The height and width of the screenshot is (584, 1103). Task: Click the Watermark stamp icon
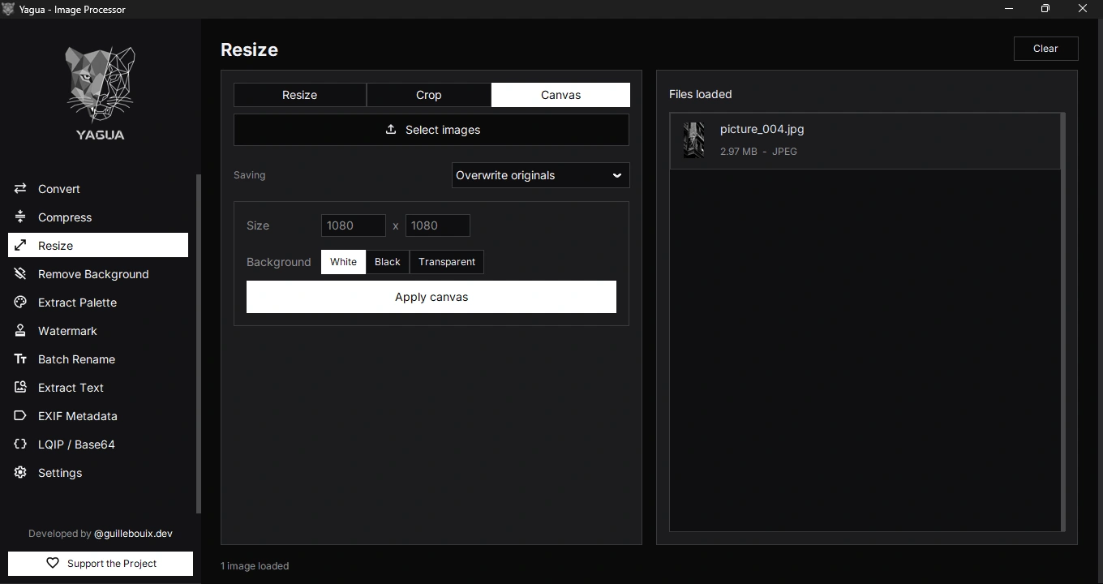20,330
